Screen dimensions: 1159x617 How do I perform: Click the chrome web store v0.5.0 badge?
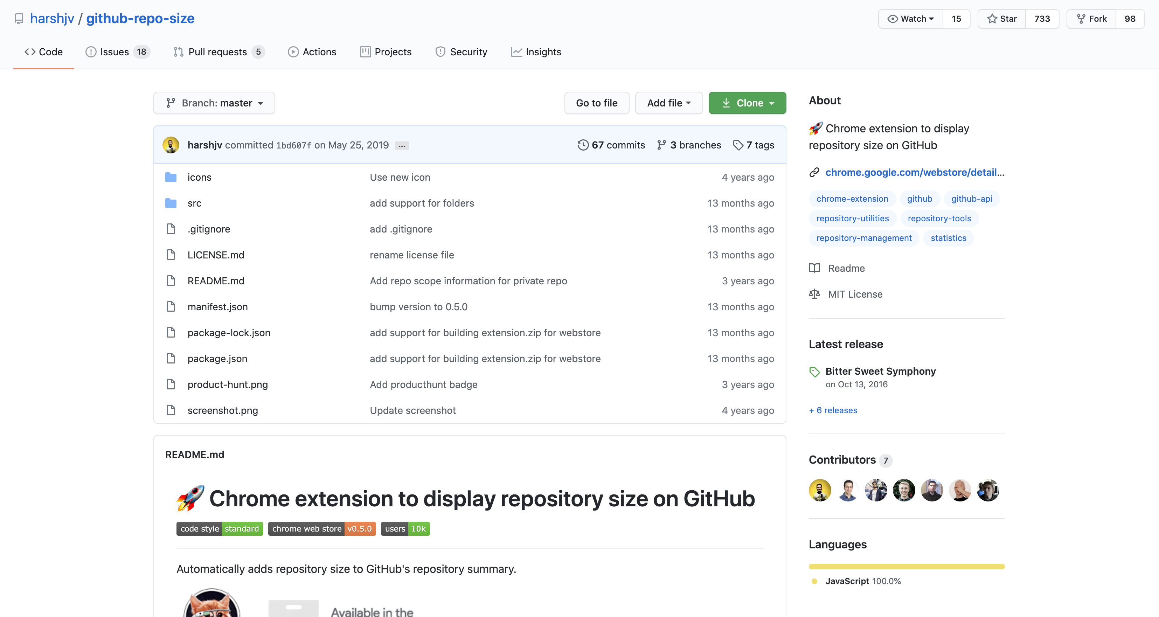(322, 529)
